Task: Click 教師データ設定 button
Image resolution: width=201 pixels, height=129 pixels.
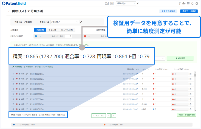Action: 189,11
